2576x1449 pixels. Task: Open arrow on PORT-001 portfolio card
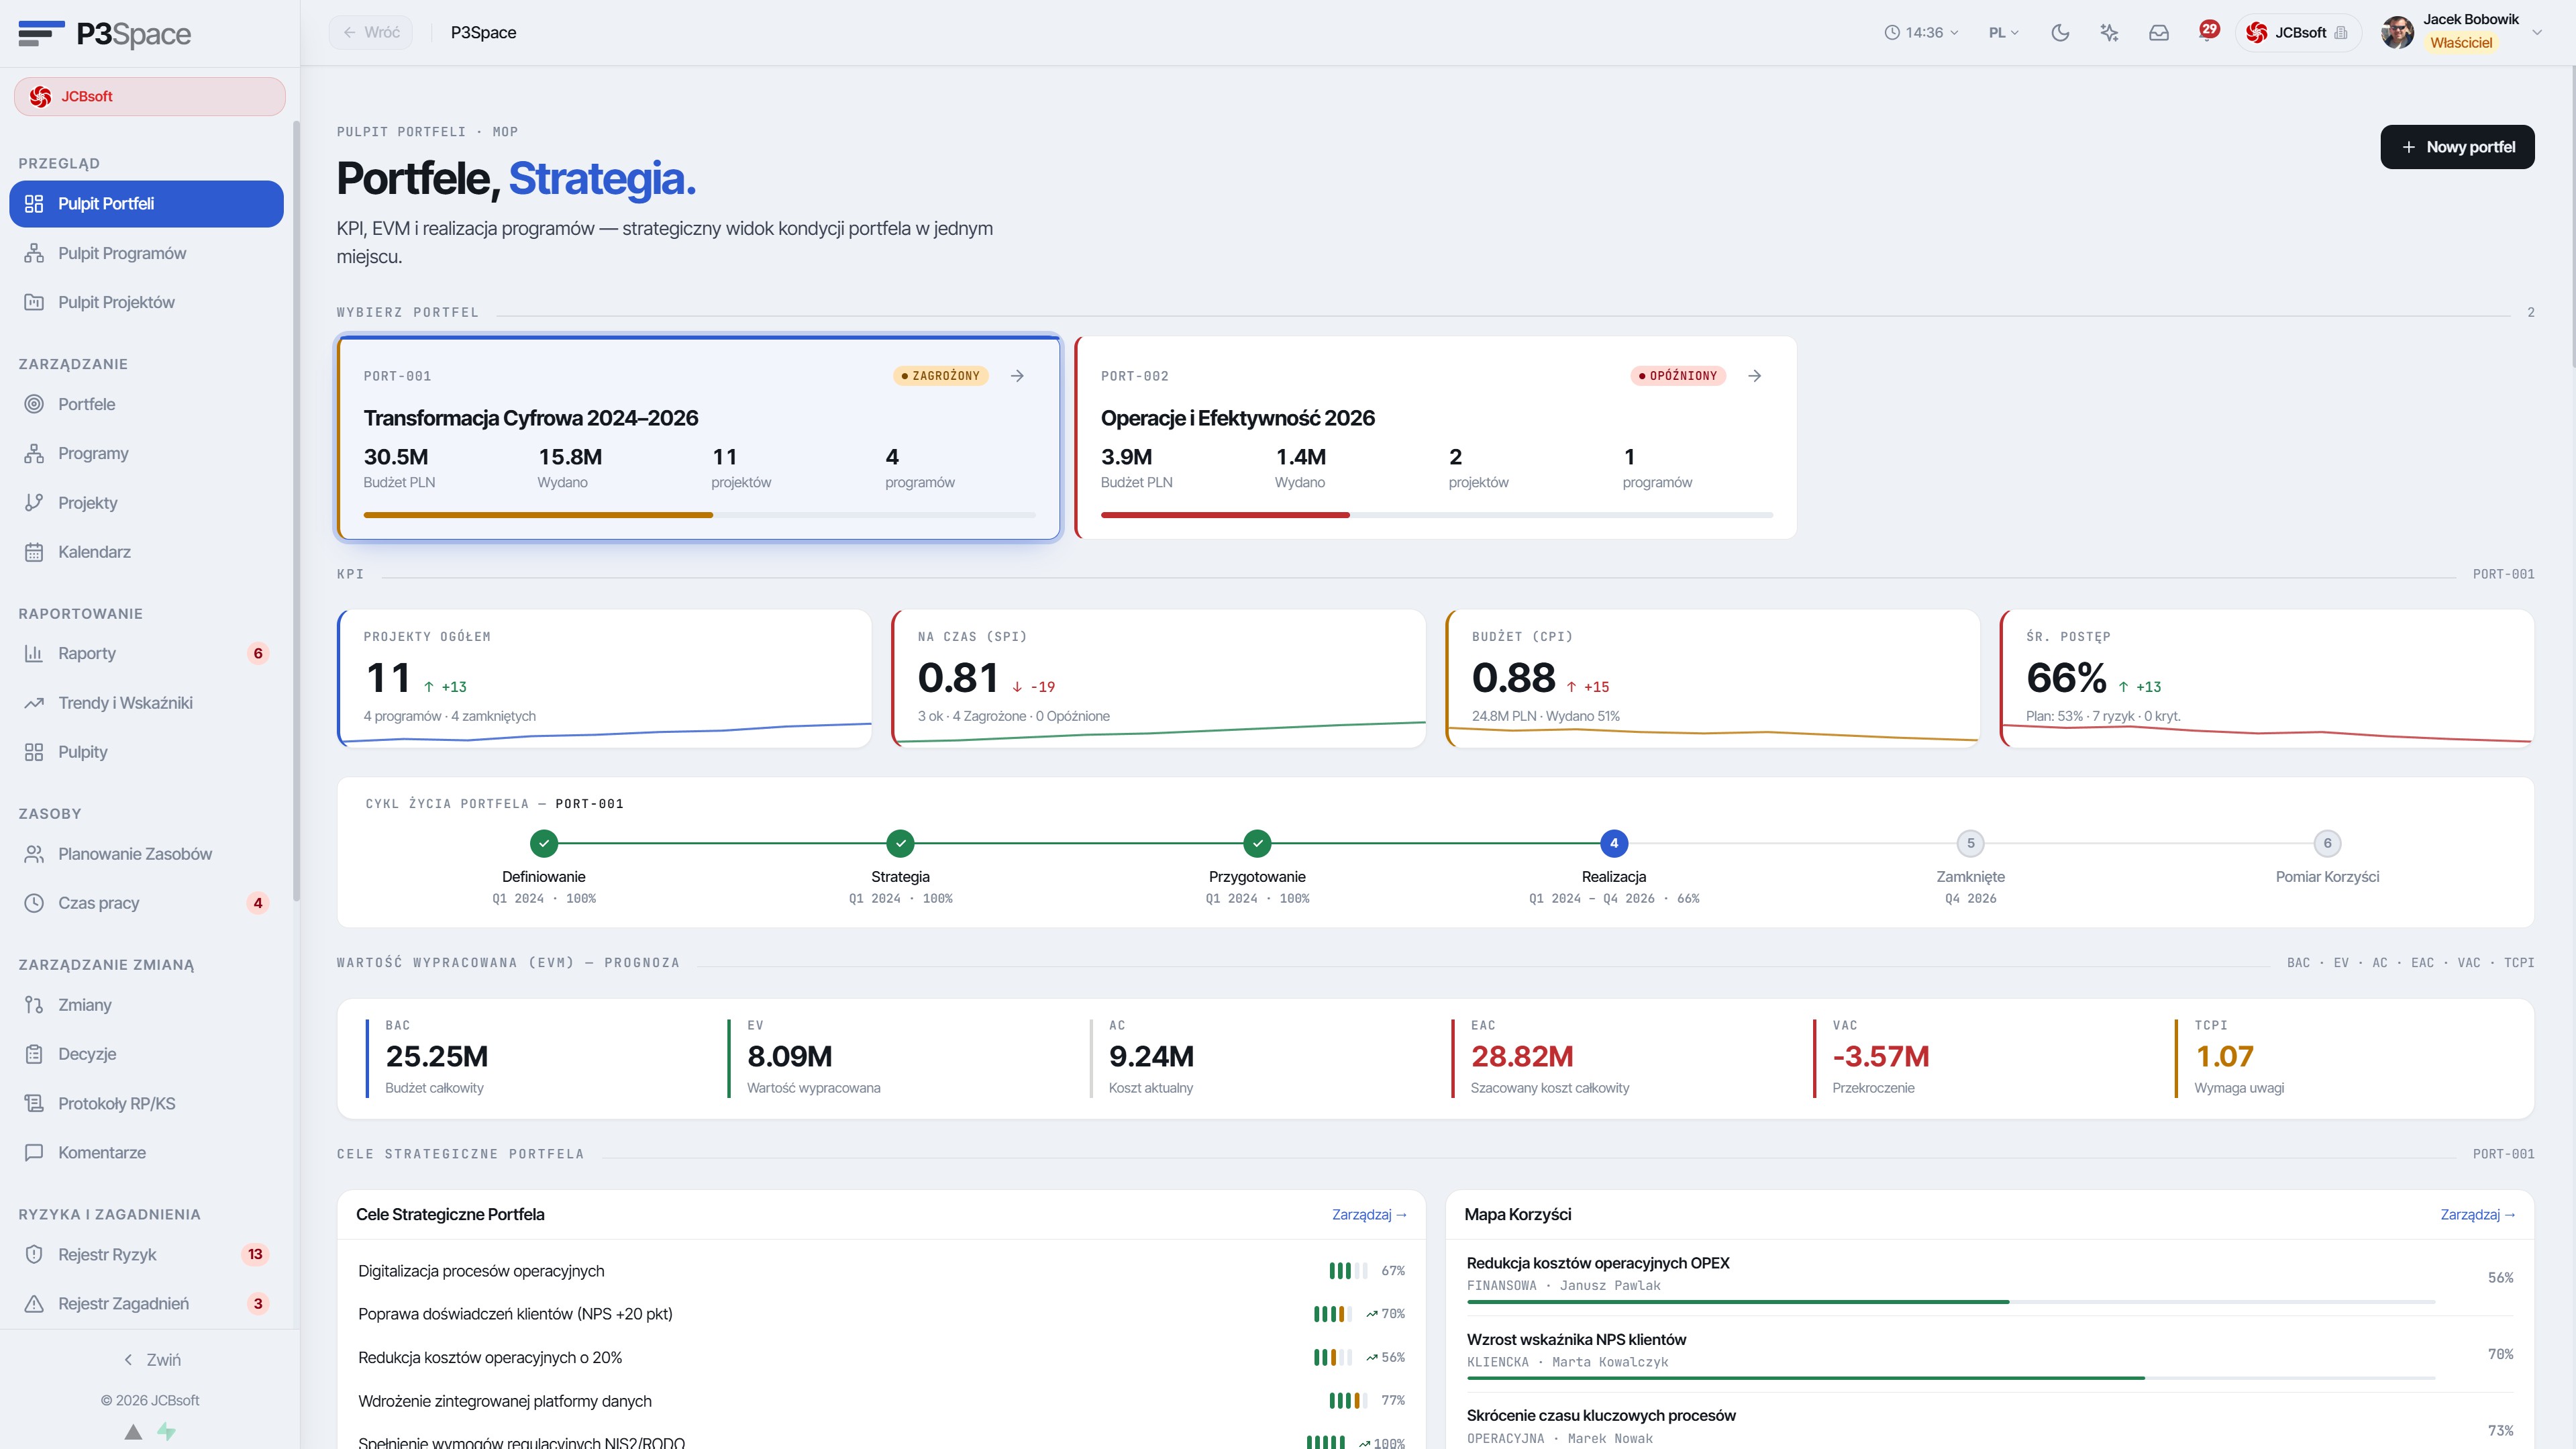pyautogui.click(x=1017, y=376)
